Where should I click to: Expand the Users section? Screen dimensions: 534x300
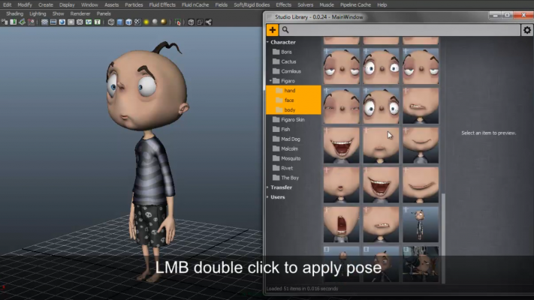point(268,197)
